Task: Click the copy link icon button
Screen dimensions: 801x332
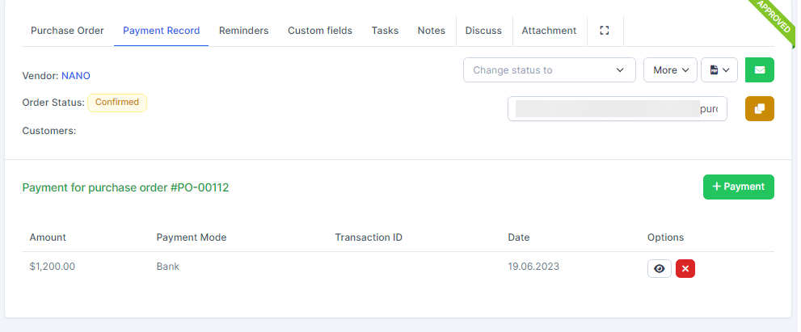Action: [759, 108]
